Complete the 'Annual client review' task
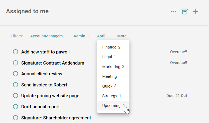 tap(16, 74)
